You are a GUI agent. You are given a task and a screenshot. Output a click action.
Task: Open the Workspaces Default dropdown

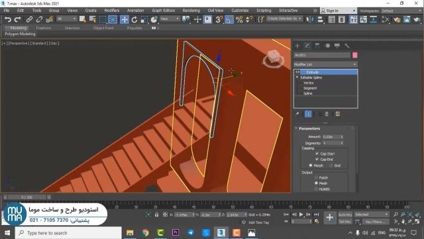[401, 11]
